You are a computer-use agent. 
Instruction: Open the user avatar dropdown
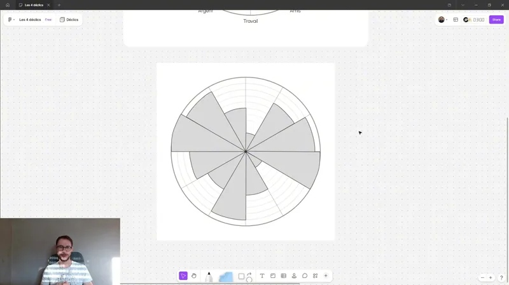443,20
